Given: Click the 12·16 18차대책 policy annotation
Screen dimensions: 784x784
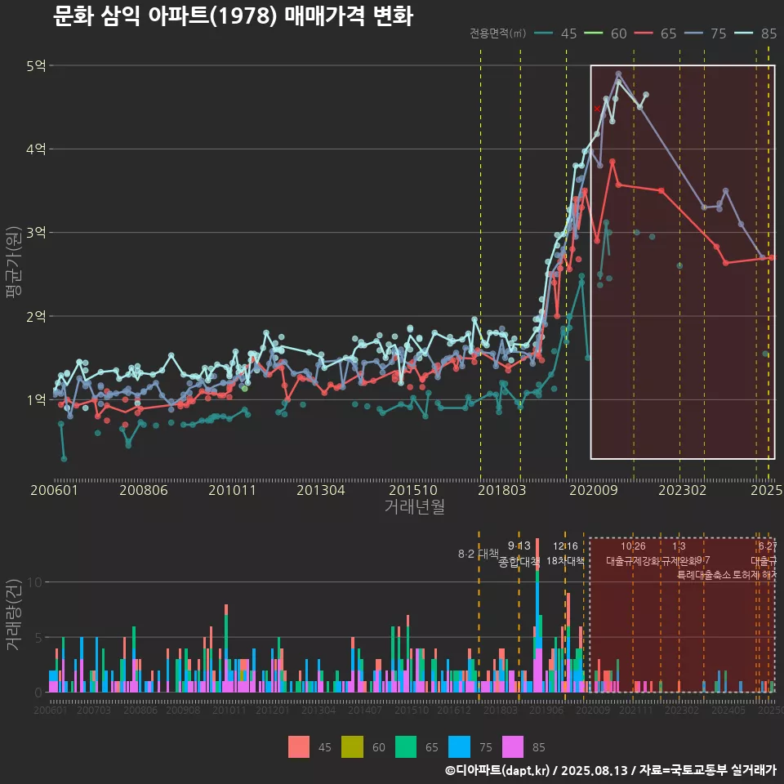Looking at the screenshot, I should pyautogui.click(x=565, y=554).
